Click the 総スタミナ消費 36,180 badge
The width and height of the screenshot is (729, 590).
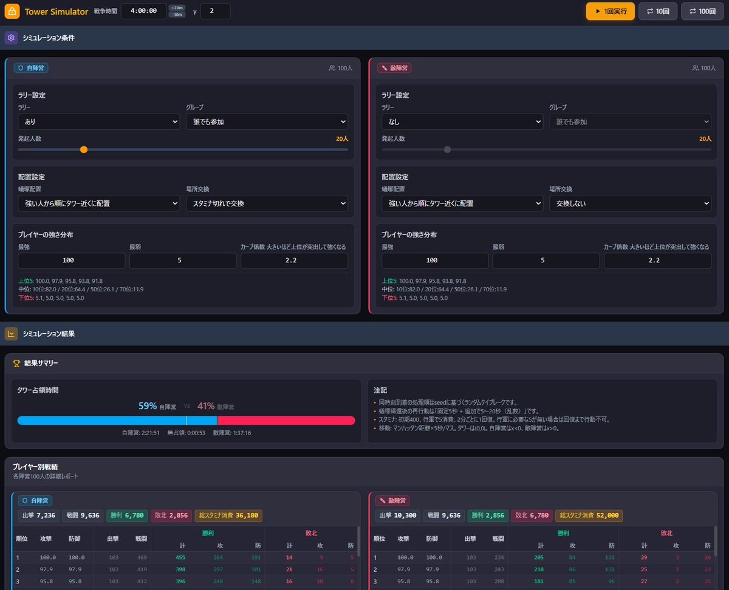228,515
